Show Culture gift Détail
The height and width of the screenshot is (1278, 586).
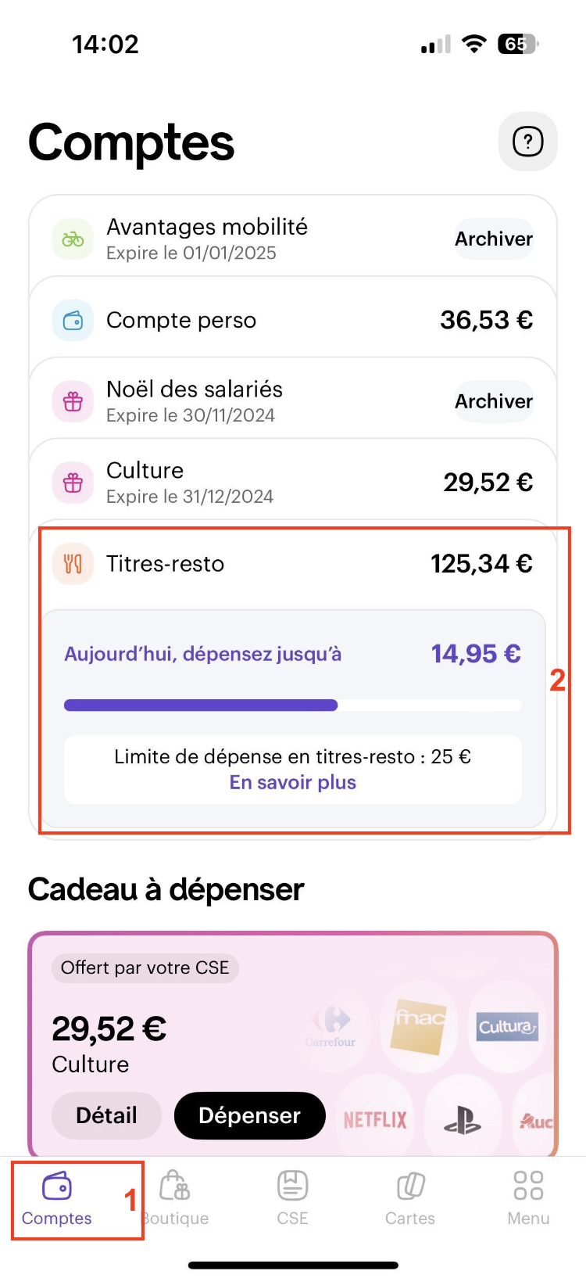(106, 1115)
